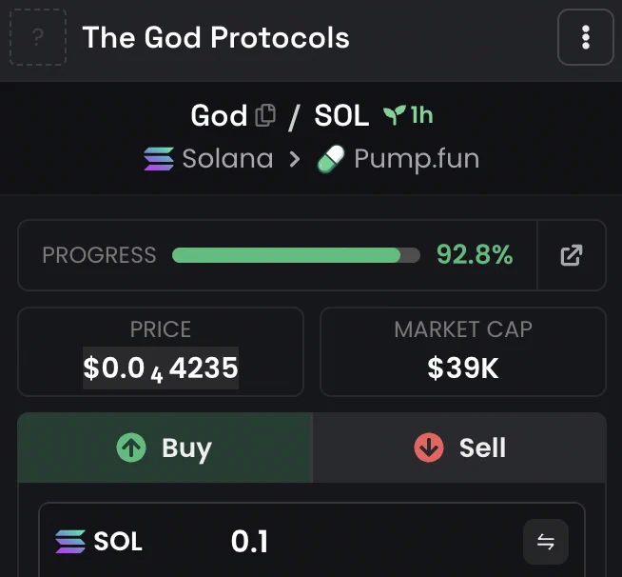Click the Solana chain logo

click(159, 159)
